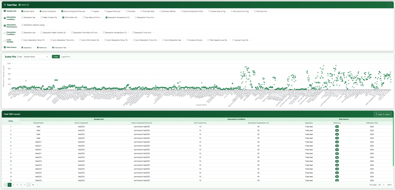Expand the Pore Size (nm) filter chevron
Image resolution: width=395 pixels, height=190 pixels.
[x=269, y=12]
